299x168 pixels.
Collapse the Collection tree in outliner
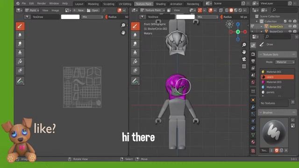[x=257, y=21]
